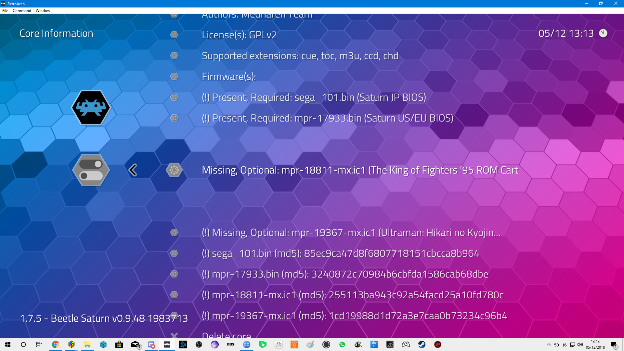Open the File menu
The height and width of the screenshot is (351, 624).
tap(5, 11)
